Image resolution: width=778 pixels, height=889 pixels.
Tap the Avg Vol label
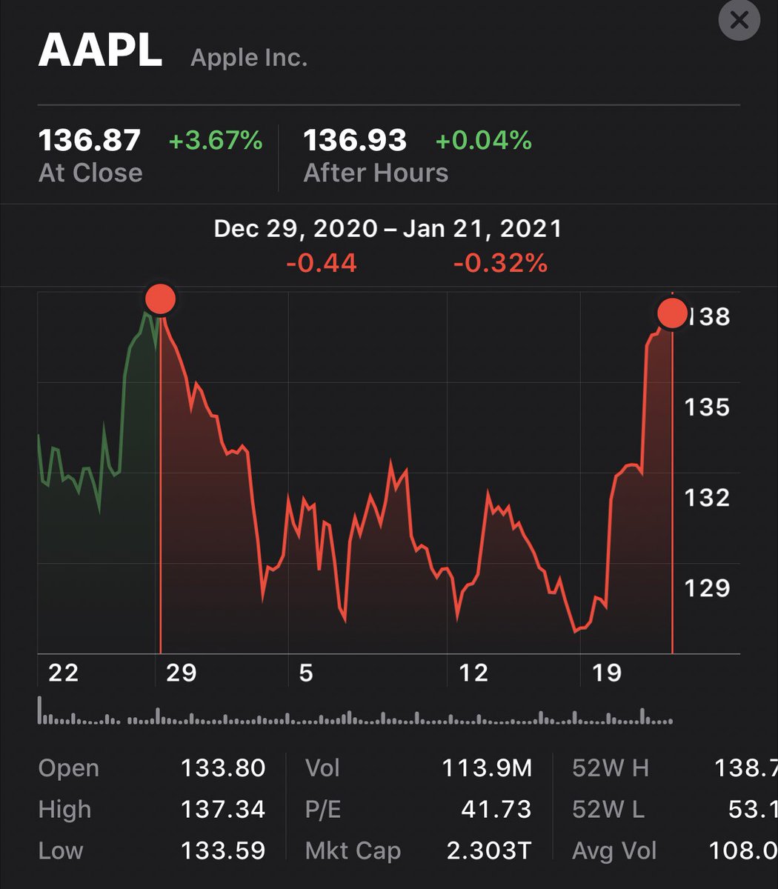(x=614, y=850)
